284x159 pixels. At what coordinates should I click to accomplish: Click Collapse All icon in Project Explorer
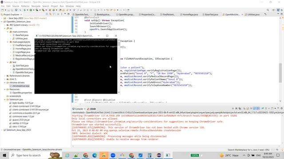click(47, 14)
